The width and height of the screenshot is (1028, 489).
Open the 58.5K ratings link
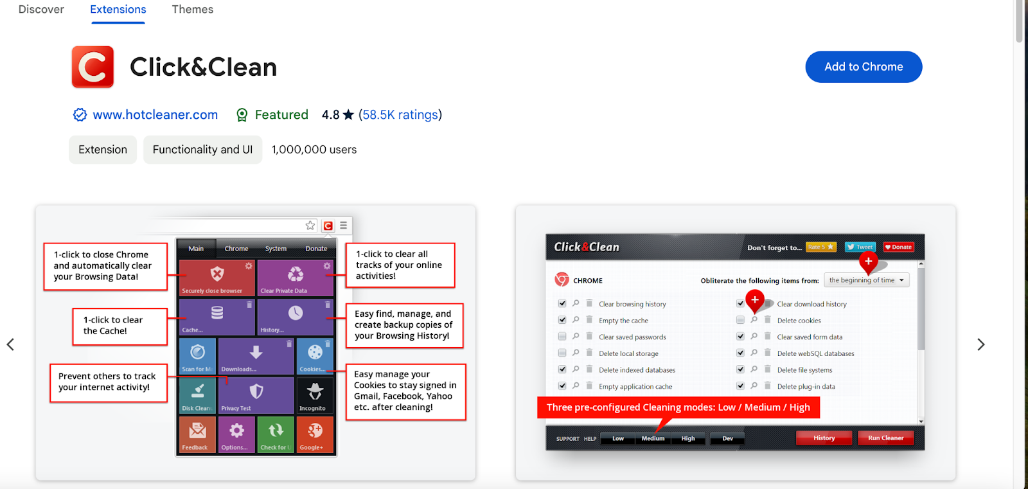point(400,114)
